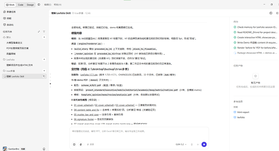This screenshot has height=151, width=279.
Task: Click the conversation scroll position dot indicator
Action: tap(51, 84)
